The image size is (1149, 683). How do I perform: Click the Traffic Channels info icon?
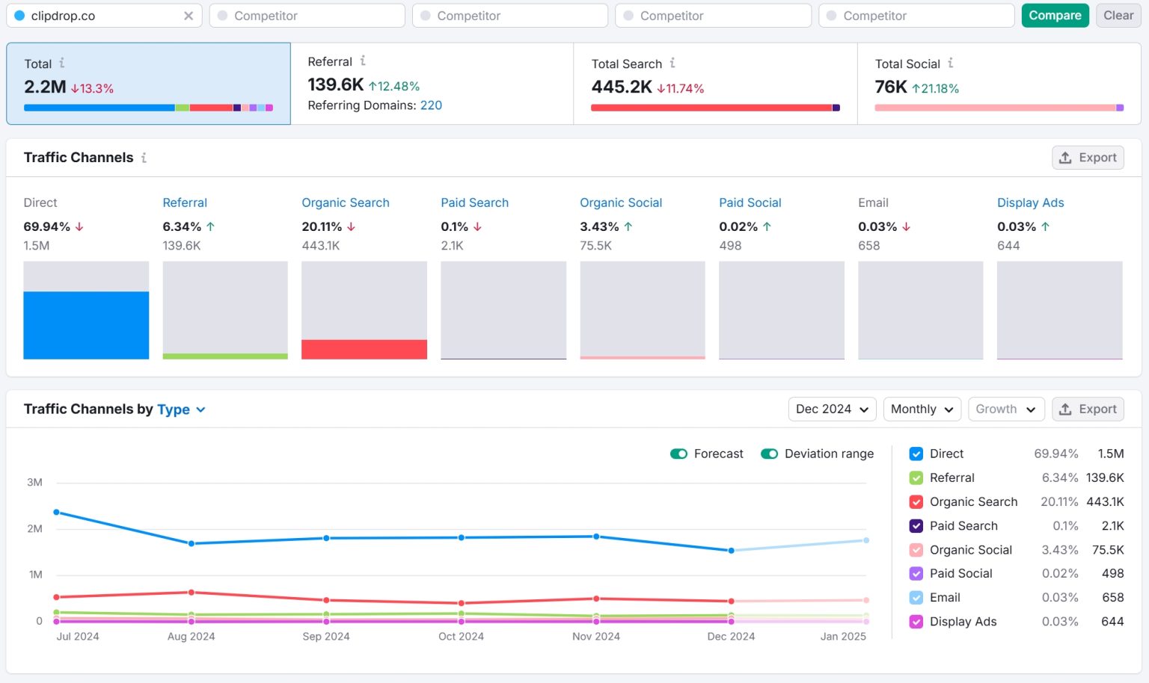(x=144, y=158)
